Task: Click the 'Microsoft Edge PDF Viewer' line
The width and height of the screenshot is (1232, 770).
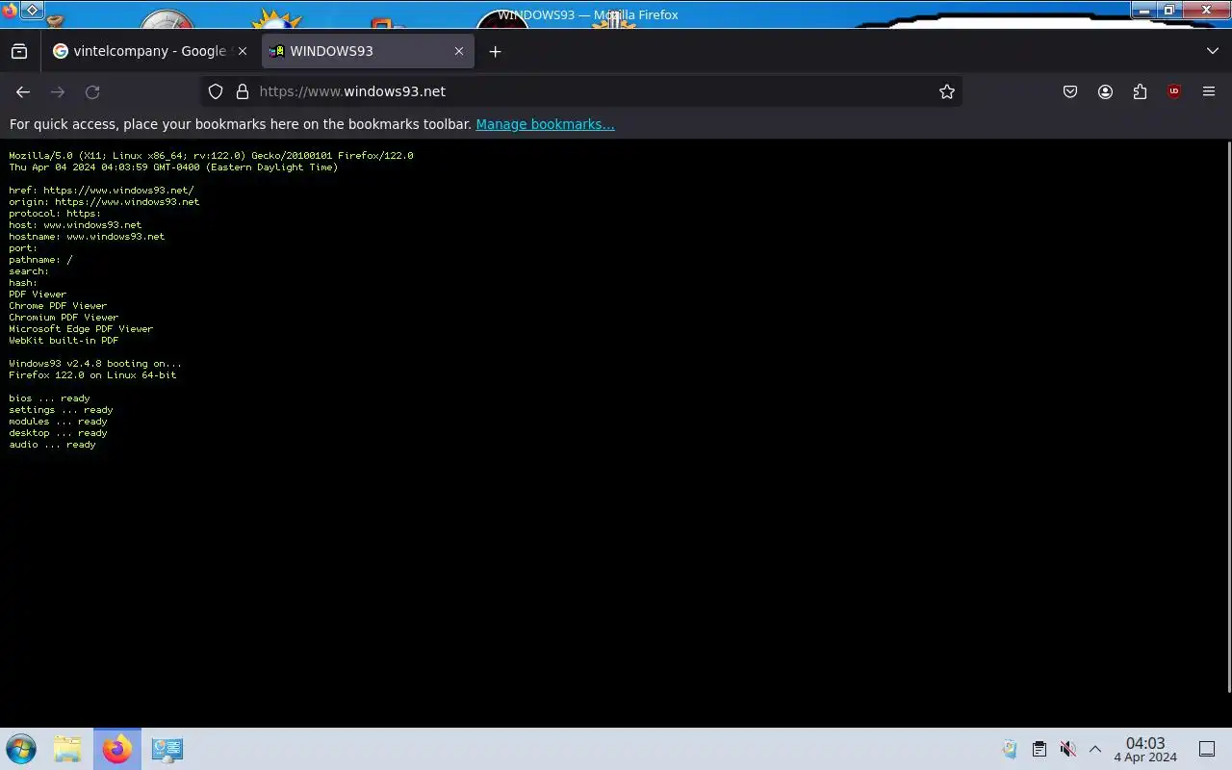Action: 81,329
